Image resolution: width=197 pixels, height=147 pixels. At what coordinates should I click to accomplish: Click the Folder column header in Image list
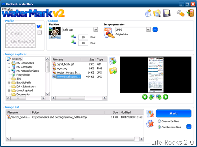pos(67,113)
